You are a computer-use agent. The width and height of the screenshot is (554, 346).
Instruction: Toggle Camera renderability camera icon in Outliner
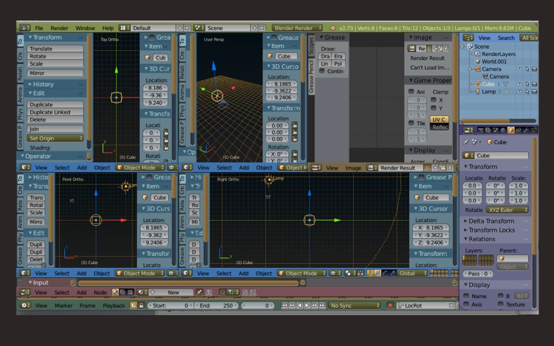click(x=534, y=69)
